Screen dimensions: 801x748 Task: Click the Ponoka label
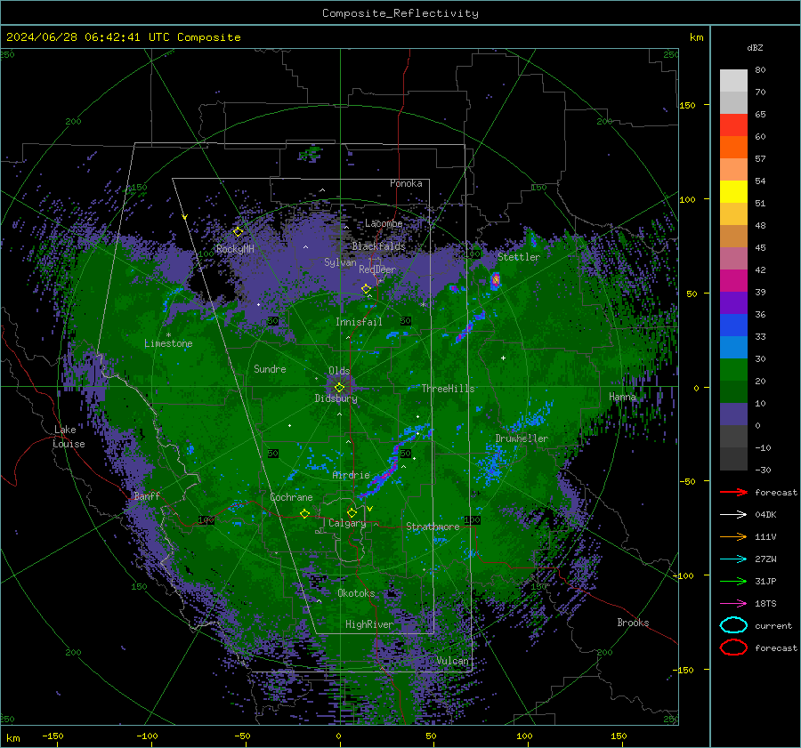(406, 183)
